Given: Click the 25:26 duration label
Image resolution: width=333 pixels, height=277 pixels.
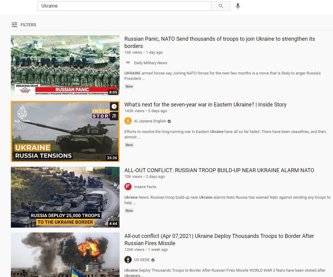Looking at the screenshot, I should pyautogui.click(x=112, y=158).
